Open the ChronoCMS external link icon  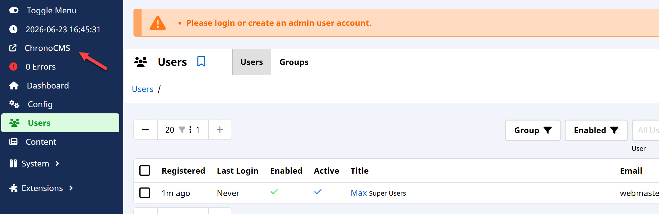pyautogui.click(x=13, y=48)
